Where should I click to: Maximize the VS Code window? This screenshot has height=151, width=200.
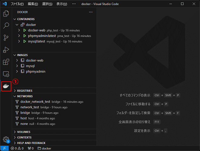click(x=182, y=4)
